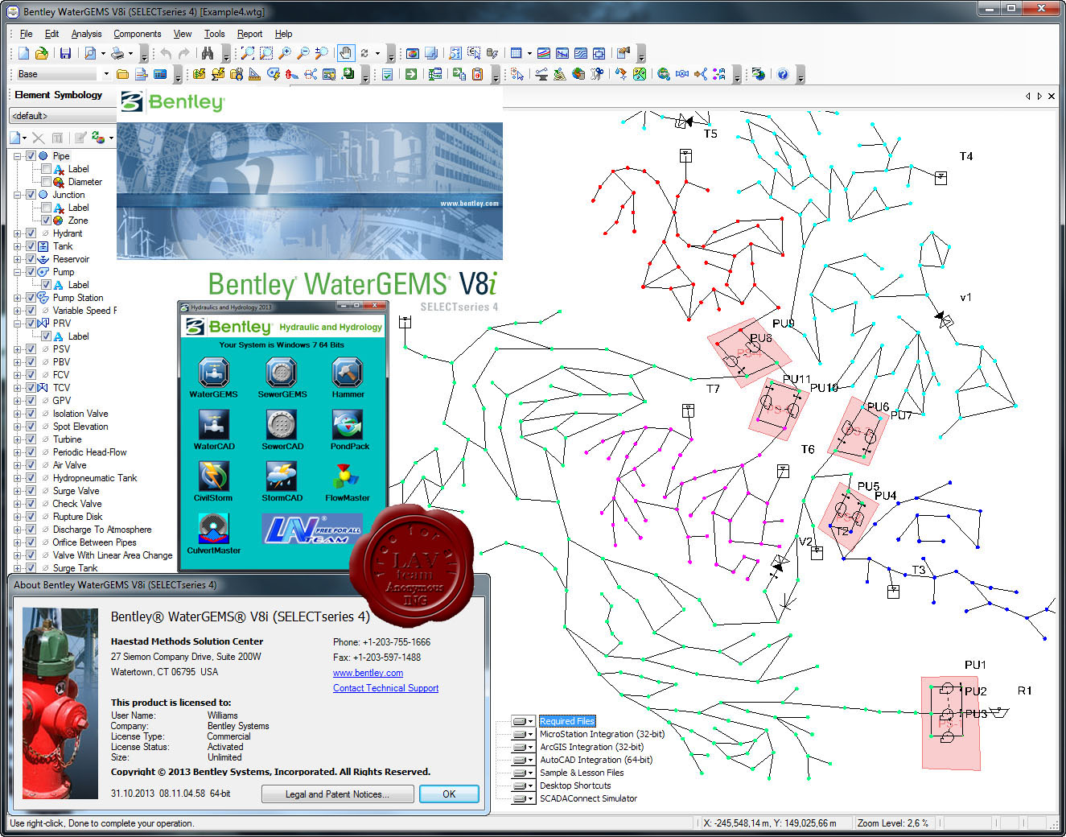1066x837 pixels.
Task: Toggle the Turbine checkbox
Action: (31, 439)
